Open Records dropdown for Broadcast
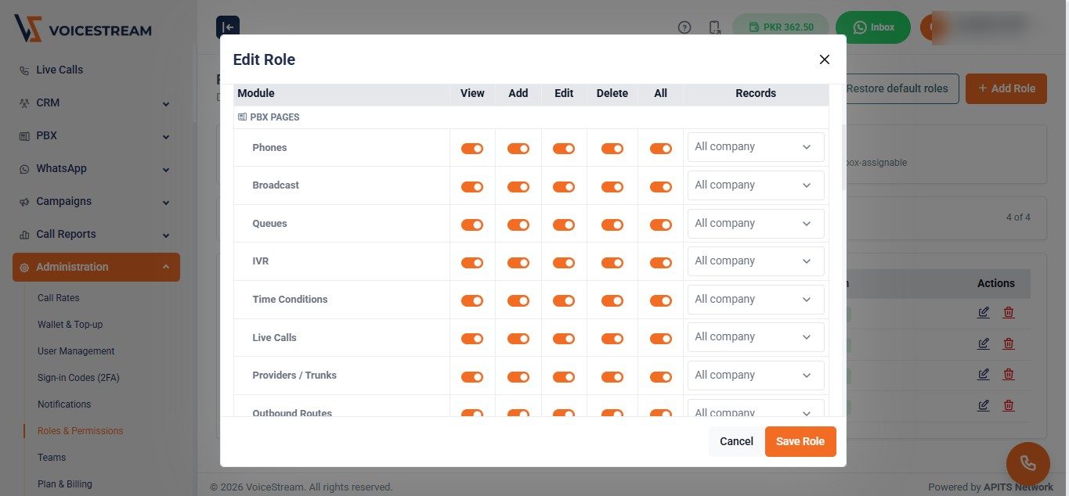The image size is (1069, 496). tap(756, 185)
